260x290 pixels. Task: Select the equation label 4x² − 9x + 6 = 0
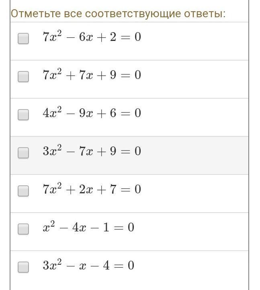(92, 113)
